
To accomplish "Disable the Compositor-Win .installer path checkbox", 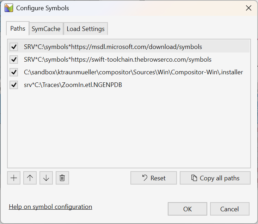I will click(14, 72).
